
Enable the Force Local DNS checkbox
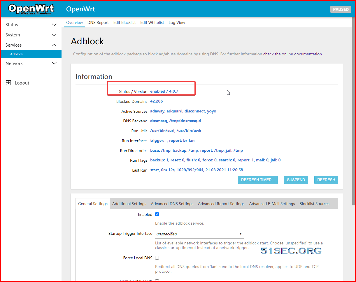[157, 258]
